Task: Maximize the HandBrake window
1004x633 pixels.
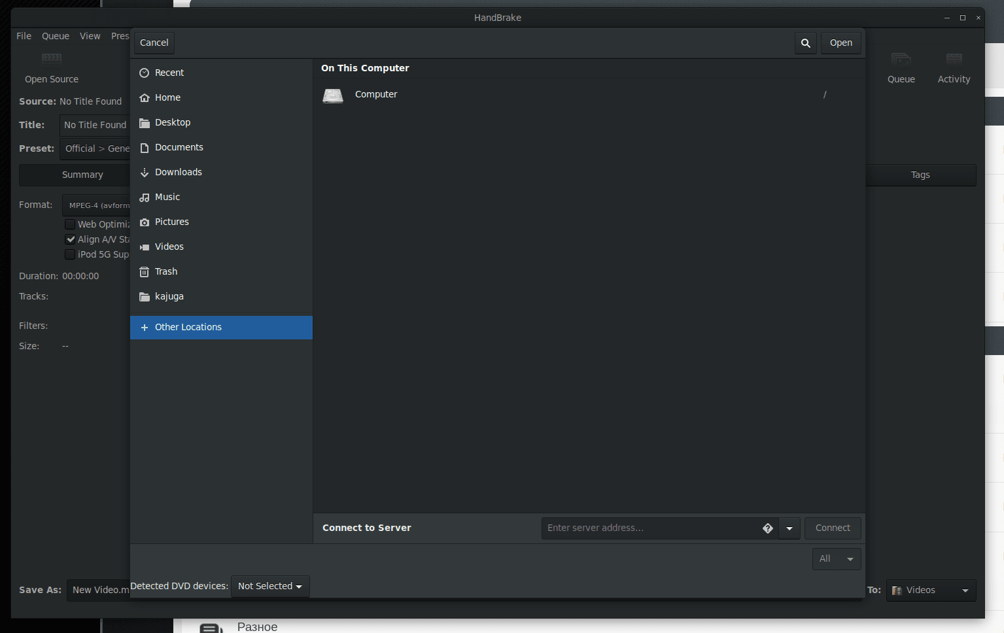Action: 963,18
